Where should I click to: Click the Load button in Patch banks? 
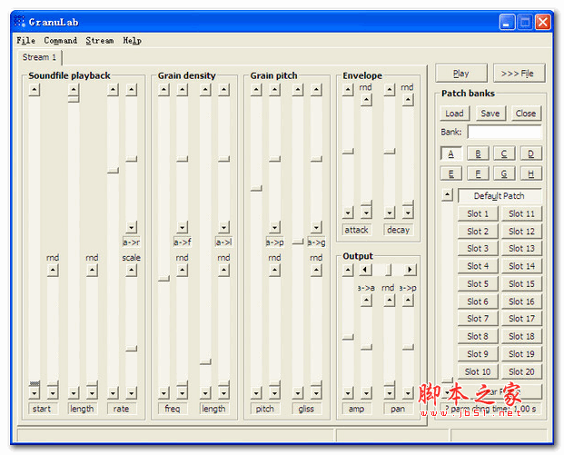(x=454, y=114)
